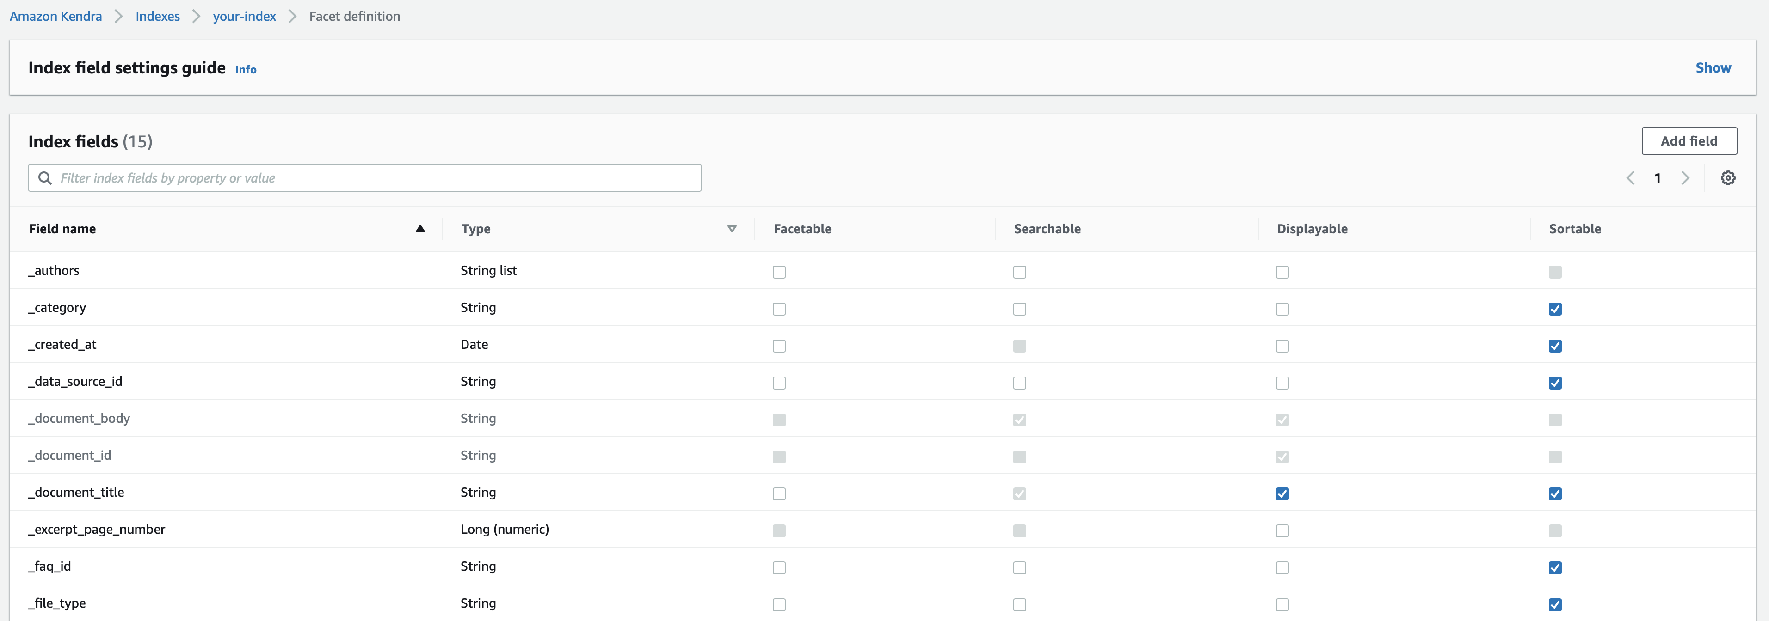
Task: Click the Type column sort arrow
Action: coord(731,229)
